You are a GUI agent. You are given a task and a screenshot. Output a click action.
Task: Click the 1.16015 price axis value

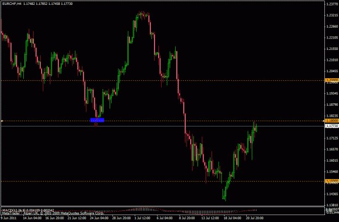(x=332, y=161)
